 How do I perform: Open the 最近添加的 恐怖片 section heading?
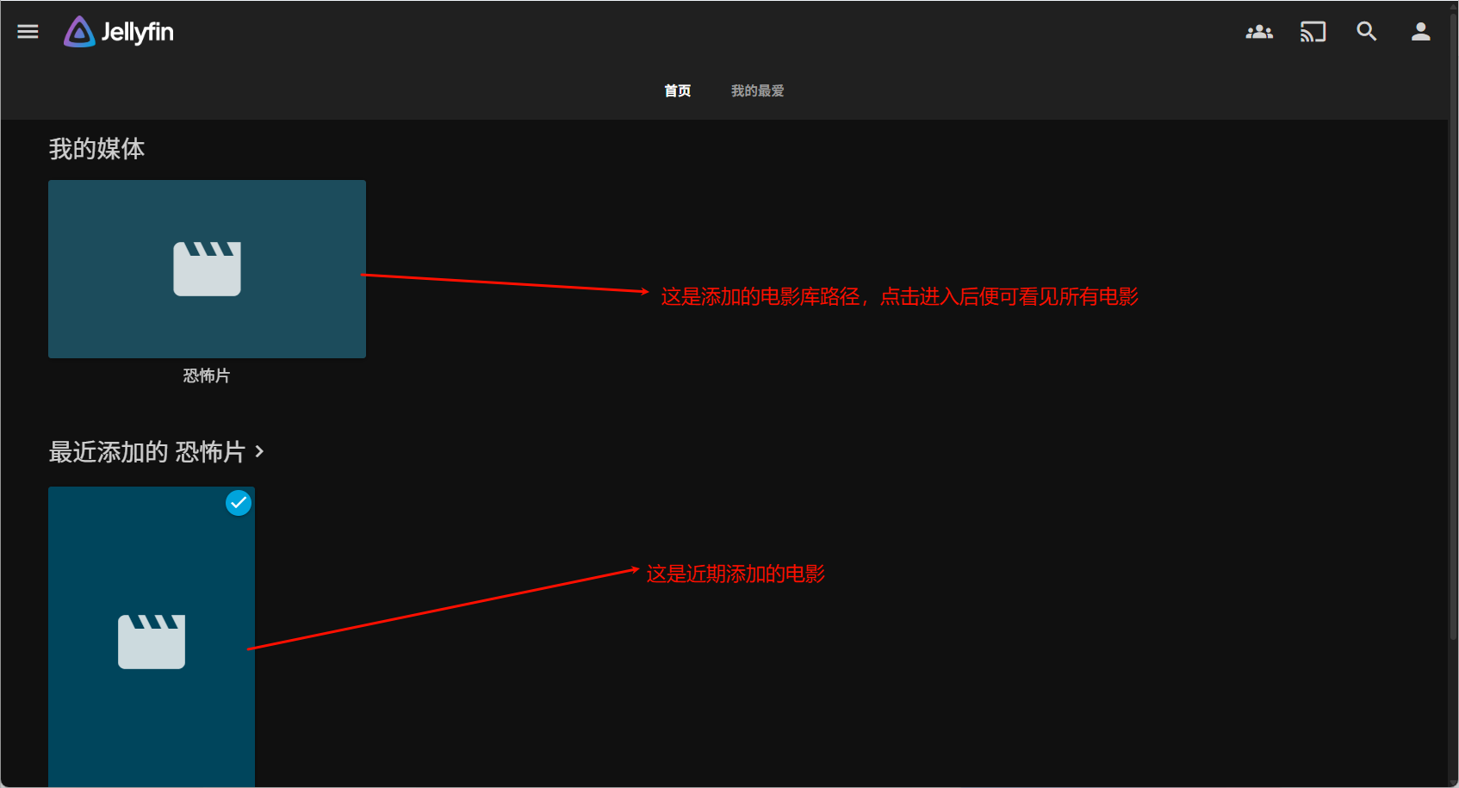coord(147,451)
